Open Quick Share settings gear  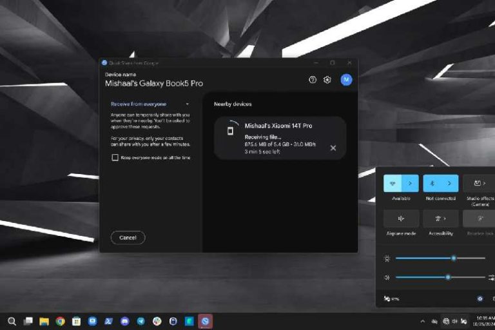327,80
